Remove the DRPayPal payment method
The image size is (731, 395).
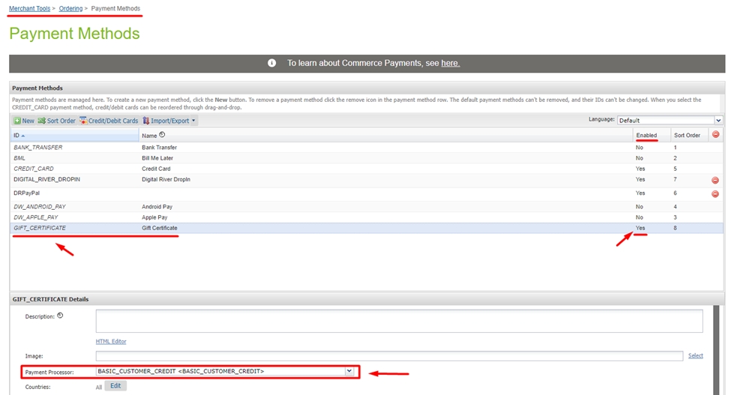[x=715, y=193]
